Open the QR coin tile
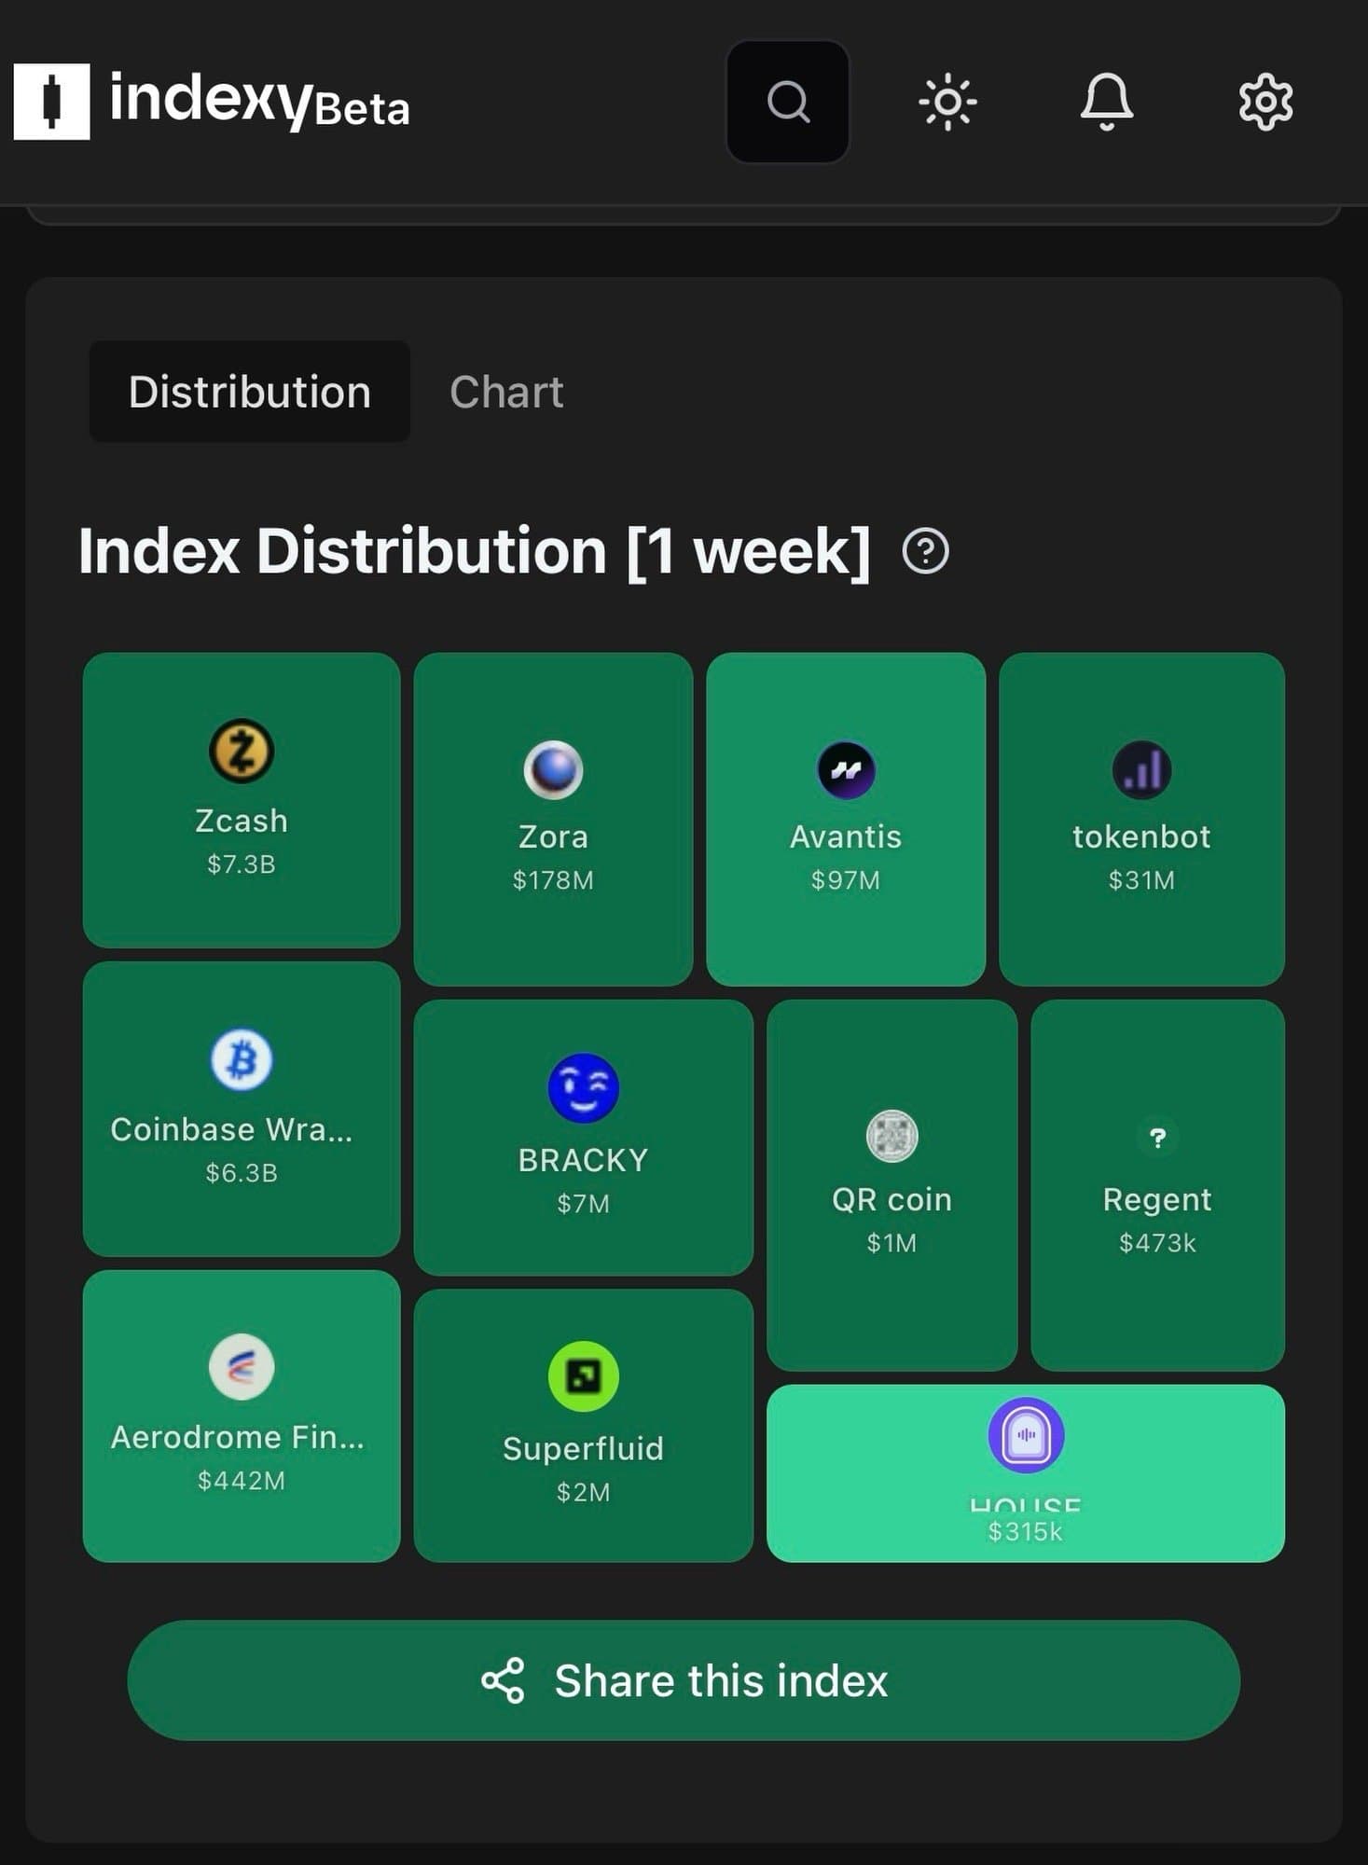 891,1184
